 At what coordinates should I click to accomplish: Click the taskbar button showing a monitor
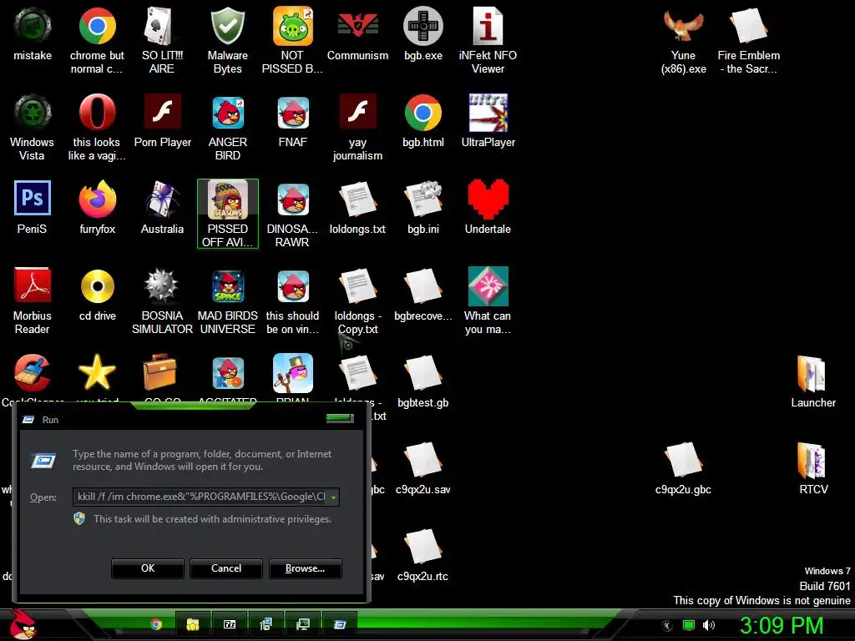coord(302,624)
